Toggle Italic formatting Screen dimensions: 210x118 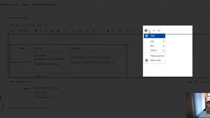41,30
